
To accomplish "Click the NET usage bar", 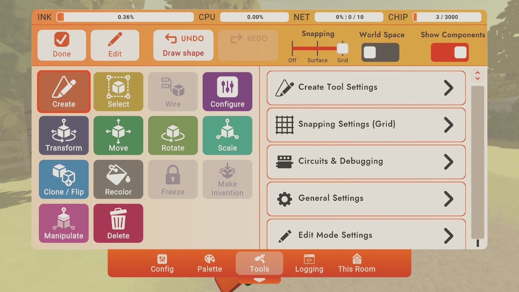I will tap(349, 17).
